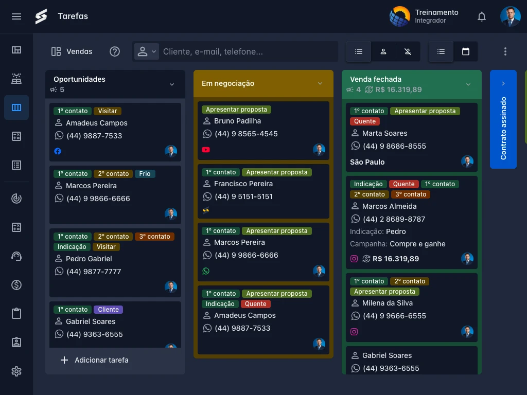Click WhatsApp source icon on Marcos Pereira negotiation card

click(206, 271)
